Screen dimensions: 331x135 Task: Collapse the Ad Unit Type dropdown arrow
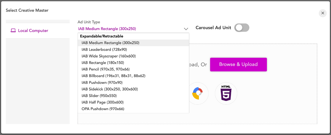186,29
